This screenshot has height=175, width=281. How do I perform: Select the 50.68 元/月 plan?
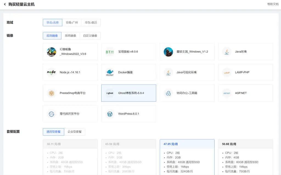tap(246, 157)
